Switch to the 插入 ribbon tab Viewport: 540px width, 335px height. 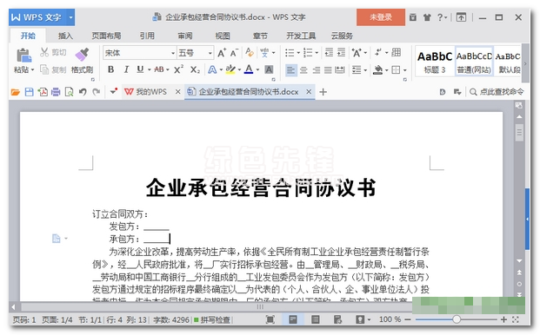tap(65, 36)
